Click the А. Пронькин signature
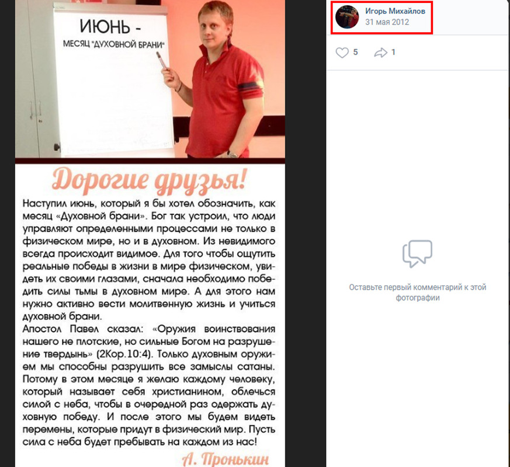 click(225, 459)
